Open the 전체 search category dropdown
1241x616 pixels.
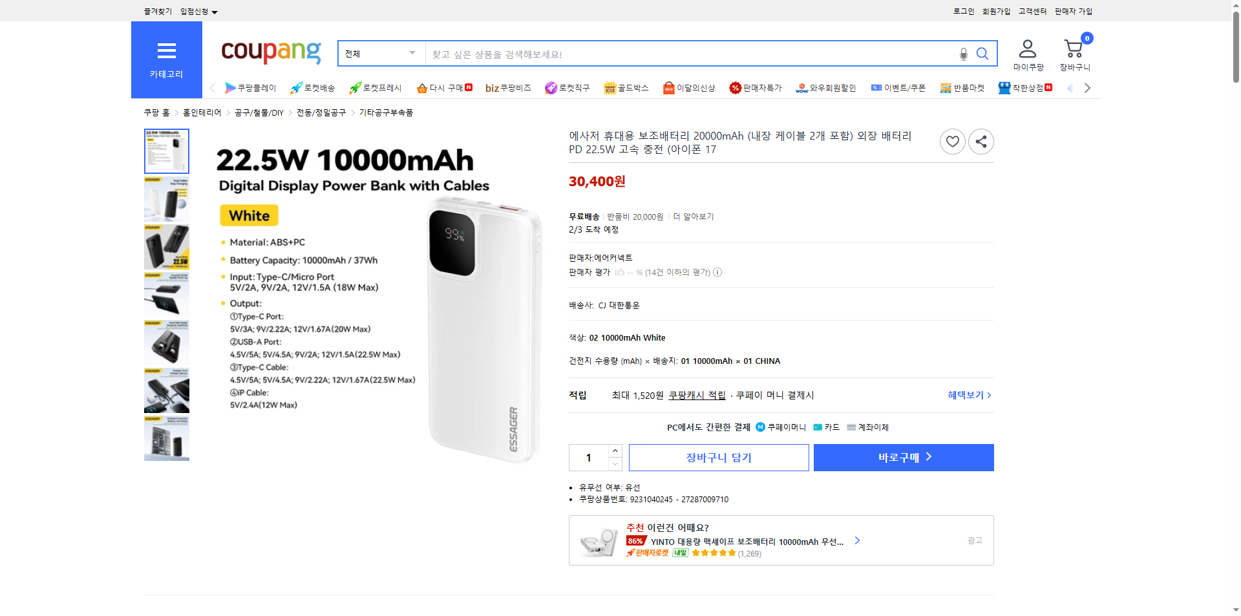380,54
